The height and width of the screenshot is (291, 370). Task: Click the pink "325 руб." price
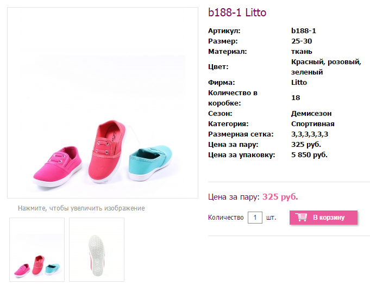(x=280, y=196)
